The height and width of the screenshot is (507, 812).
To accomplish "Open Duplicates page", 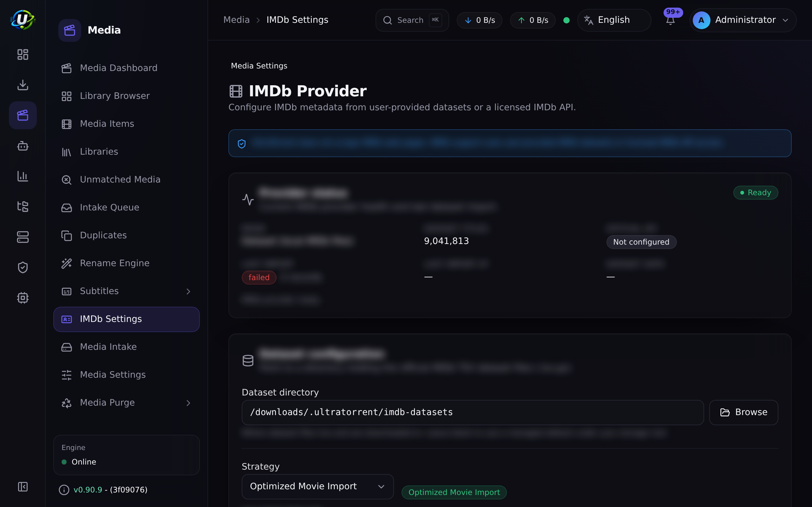I will click(x=127, y=235).
